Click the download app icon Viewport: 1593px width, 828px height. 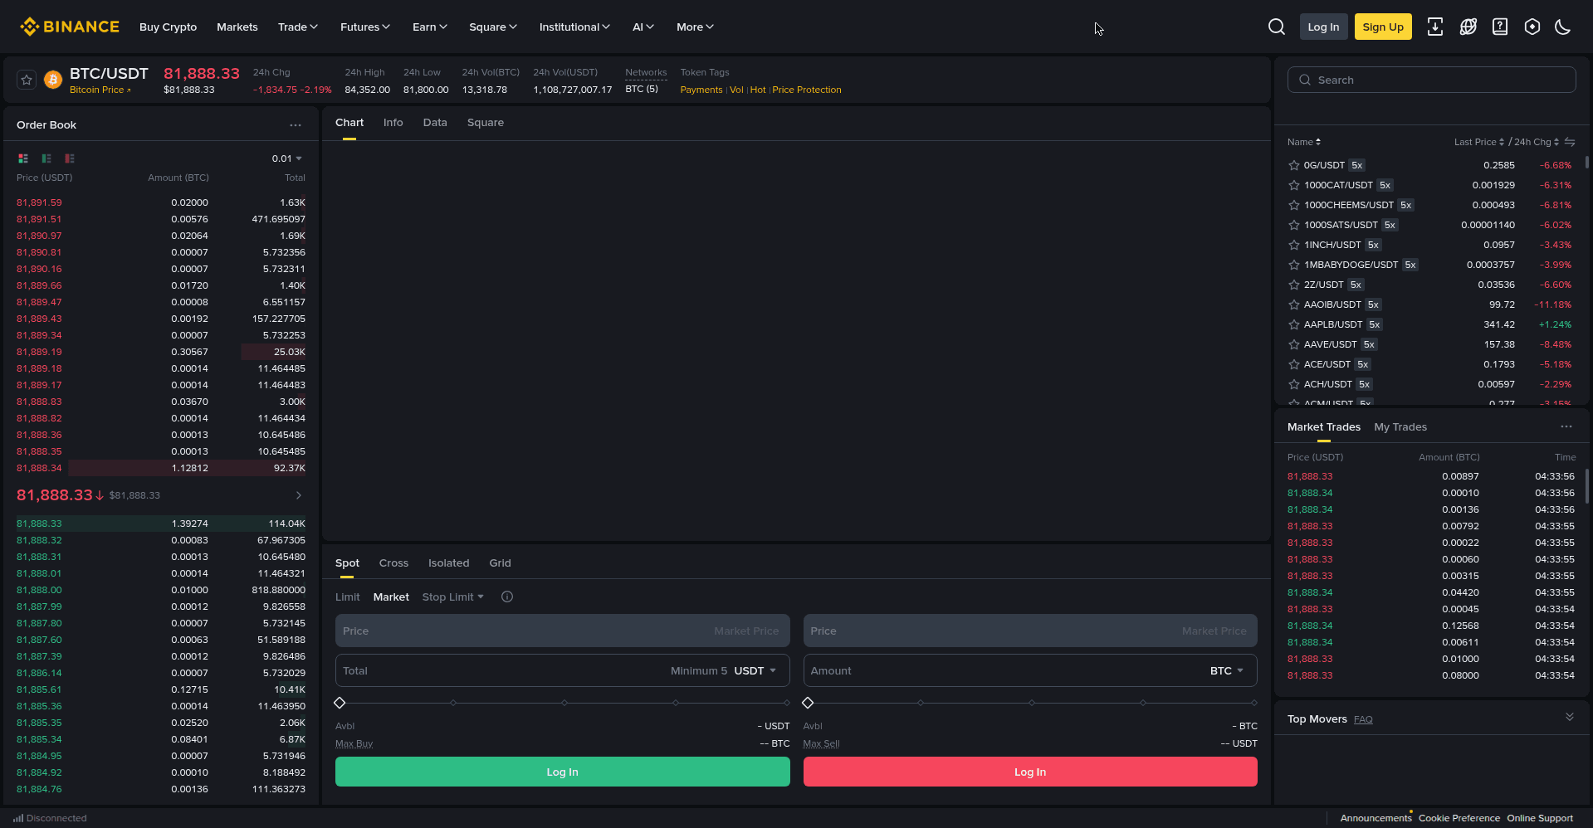coord(1434,27)
